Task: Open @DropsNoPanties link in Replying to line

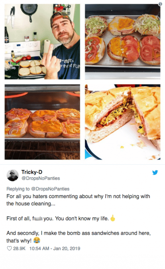Action: (x=50, y=189)
